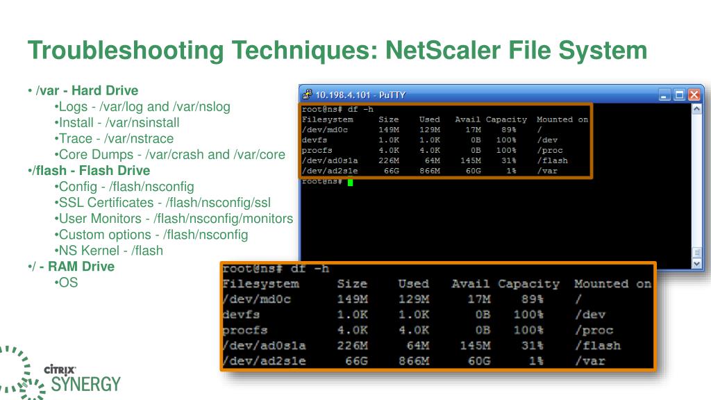Select the '/var - Hard Drive' heading
The width and height of the screenshot is (711, 400).
(x=87, y=90)
